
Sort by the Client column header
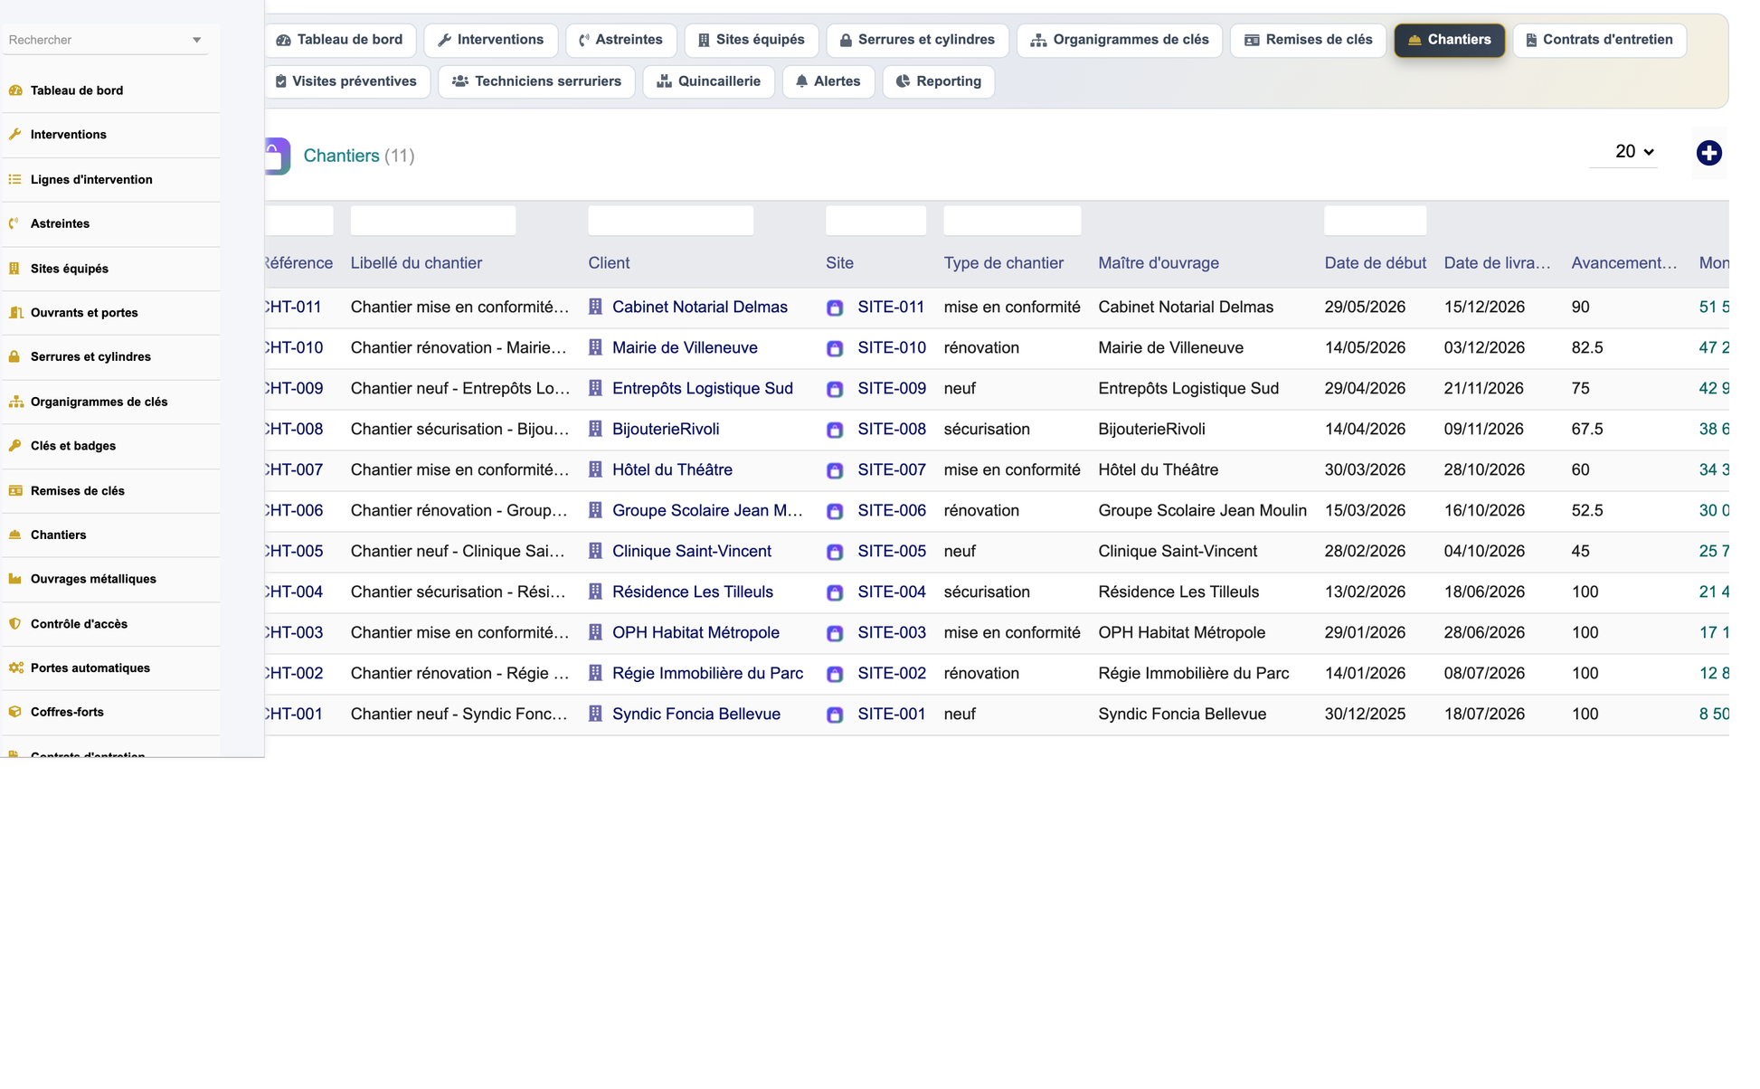(609, 263)
